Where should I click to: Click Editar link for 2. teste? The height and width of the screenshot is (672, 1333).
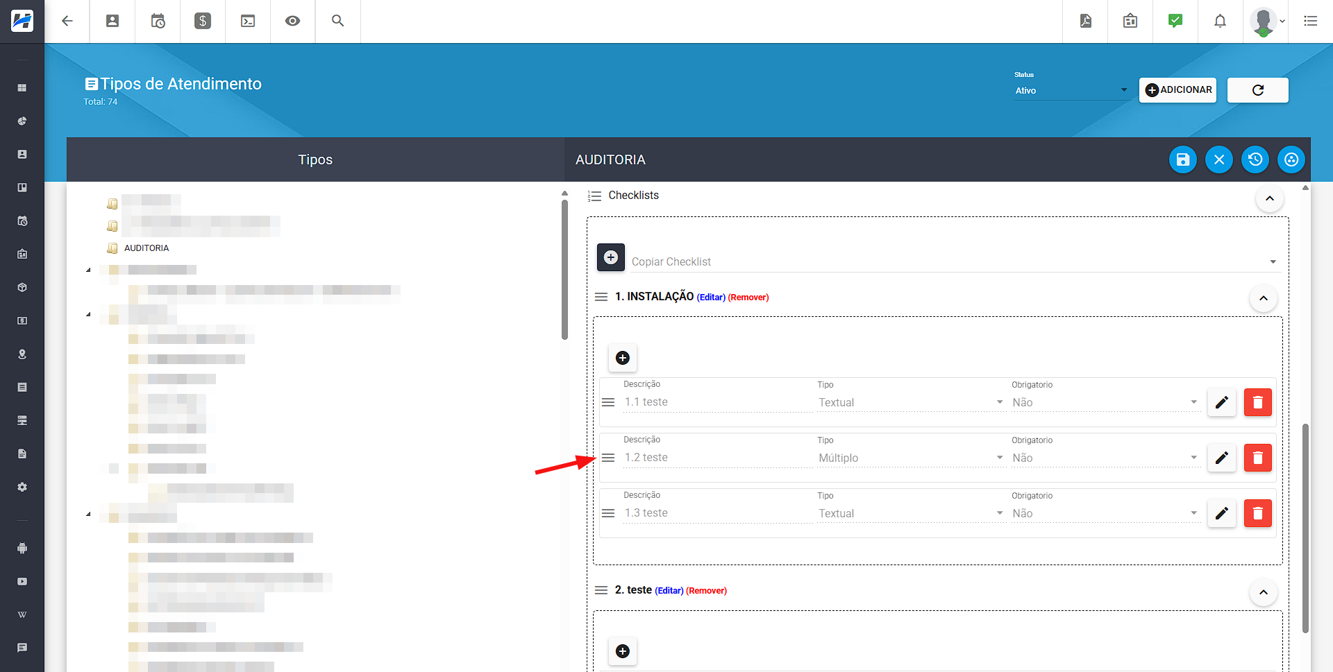pos(669,591)
